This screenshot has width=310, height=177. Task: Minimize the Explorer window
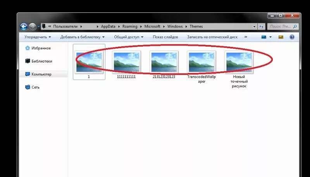click(272, 16)
